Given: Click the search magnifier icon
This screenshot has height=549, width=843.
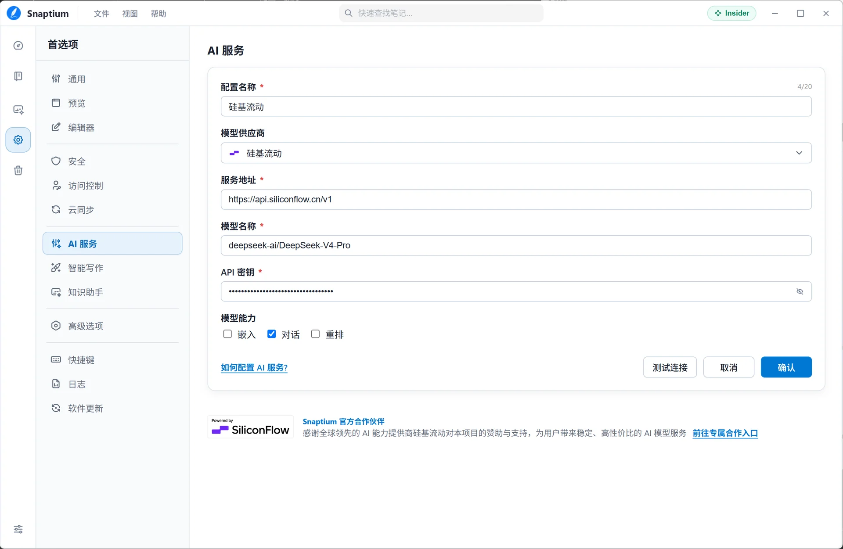Looking at the screenshot, I should pos(349,13).
